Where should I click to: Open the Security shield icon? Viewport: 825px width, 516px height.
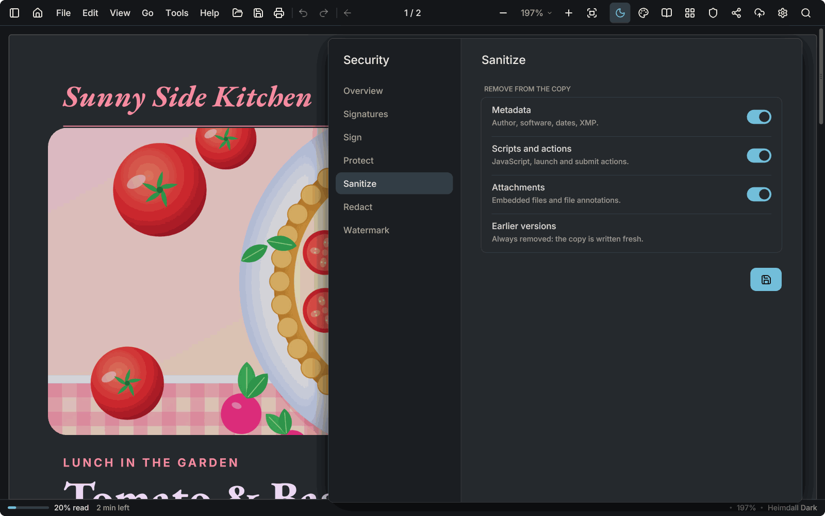[713, 13]
